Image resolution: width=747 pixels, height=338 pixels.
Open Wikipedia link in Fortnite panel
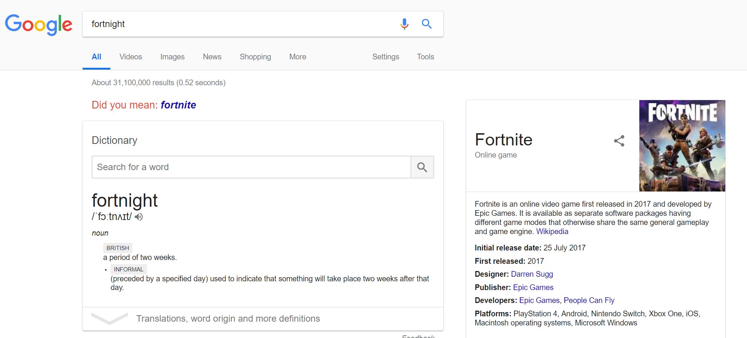(552, 231)
